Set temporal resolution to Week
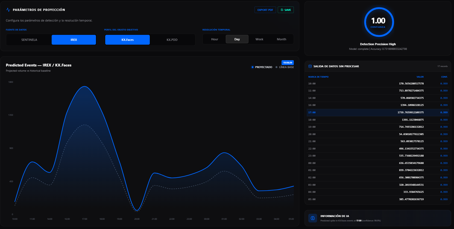 pyautogui.click(x=259, y=39)
